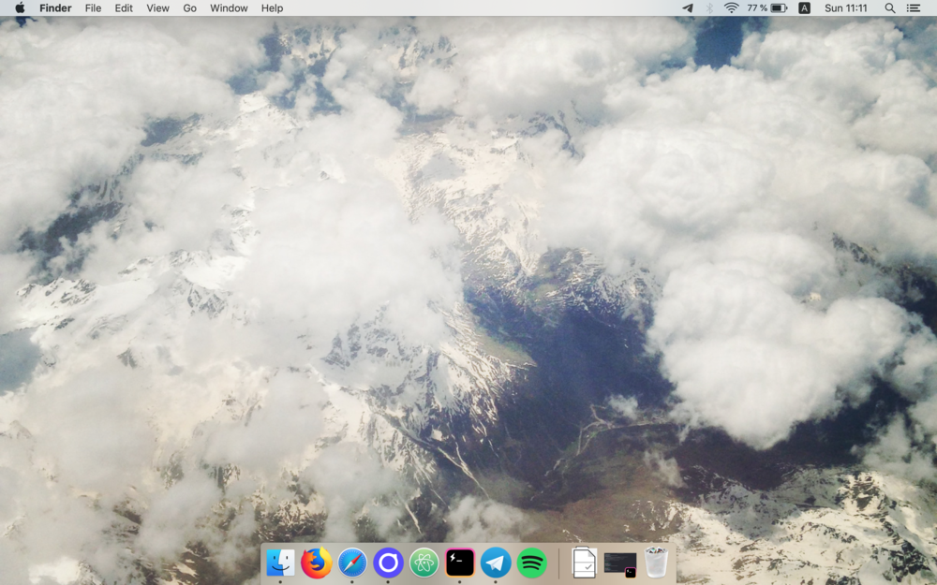Click the Telegram paper-plane menu bar icon
This screenshot has height=585, width=937.
pos(688,7)
